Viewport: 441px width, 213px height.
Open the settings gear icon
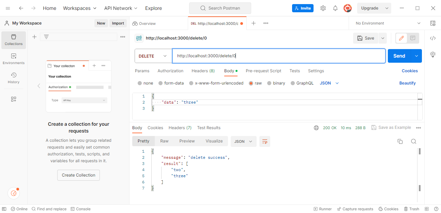click(x=323, y=8)
